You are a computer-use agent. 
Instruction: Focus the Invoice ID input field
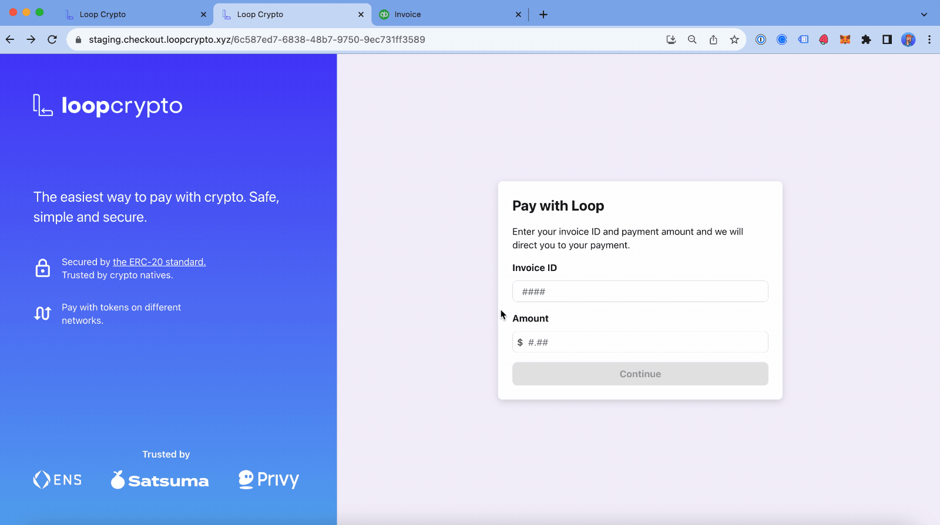pyautogui.click(x=640, y=292)
